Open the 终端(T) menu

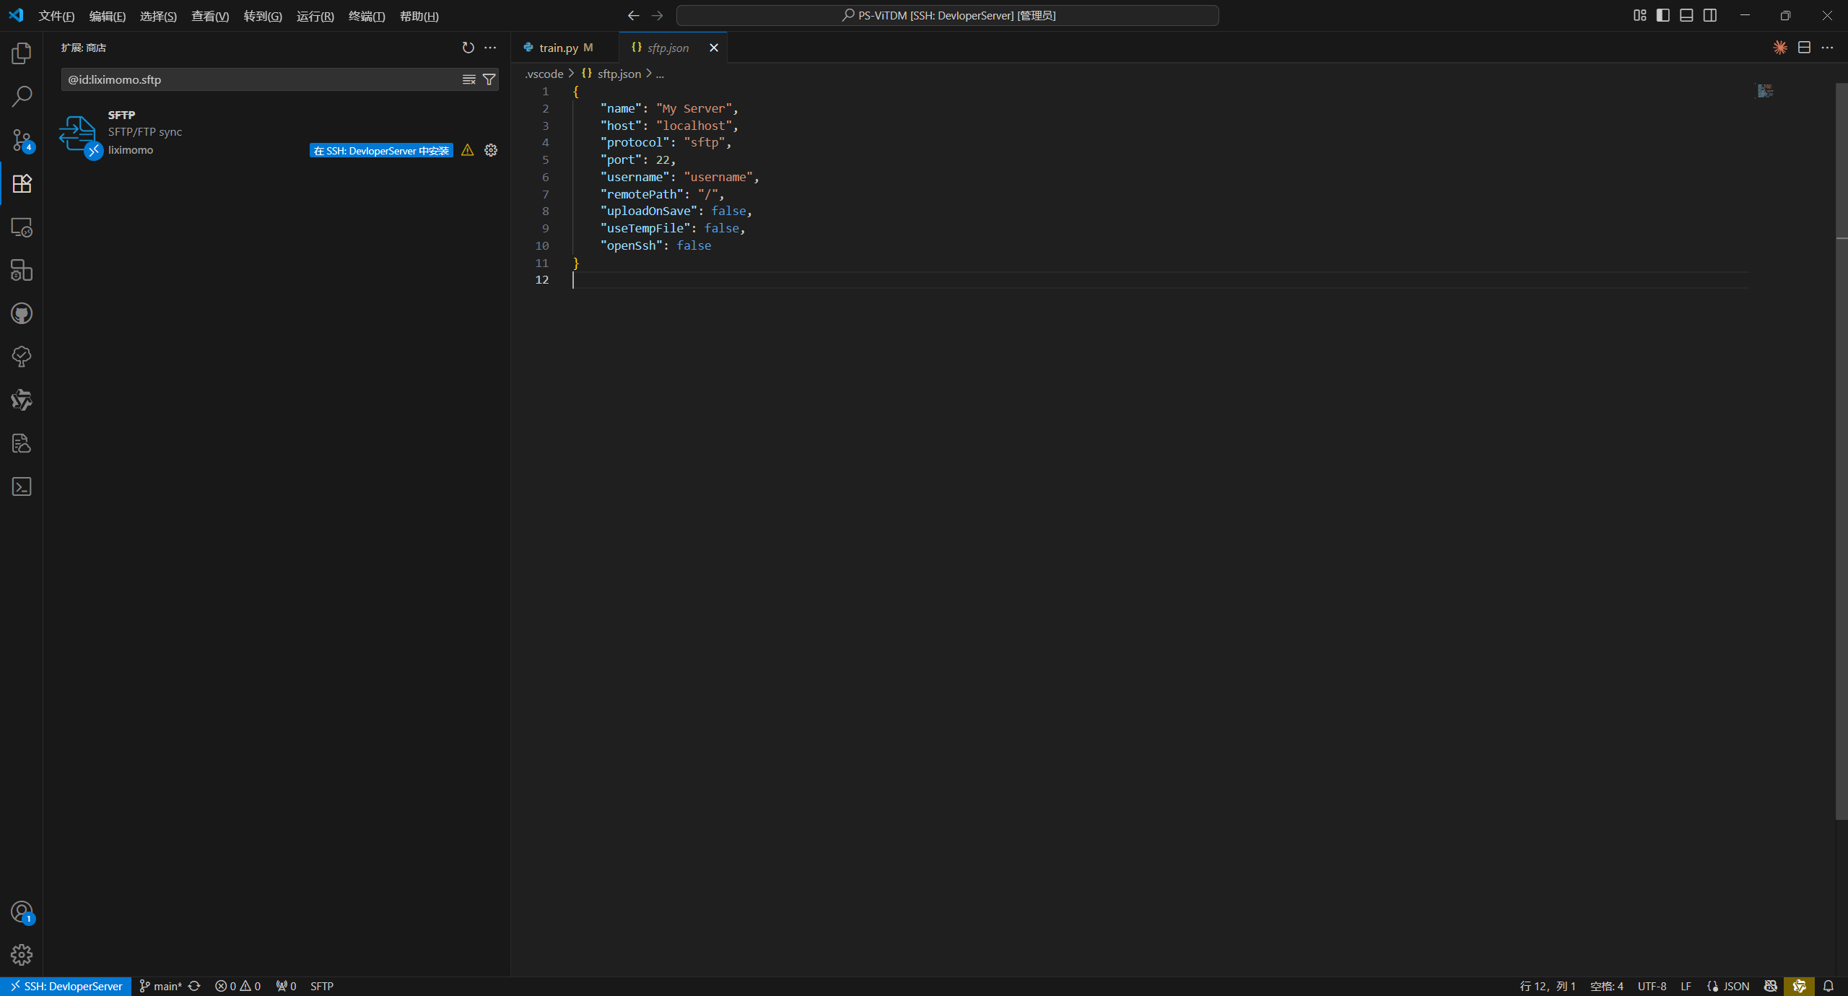click(367, 16)
